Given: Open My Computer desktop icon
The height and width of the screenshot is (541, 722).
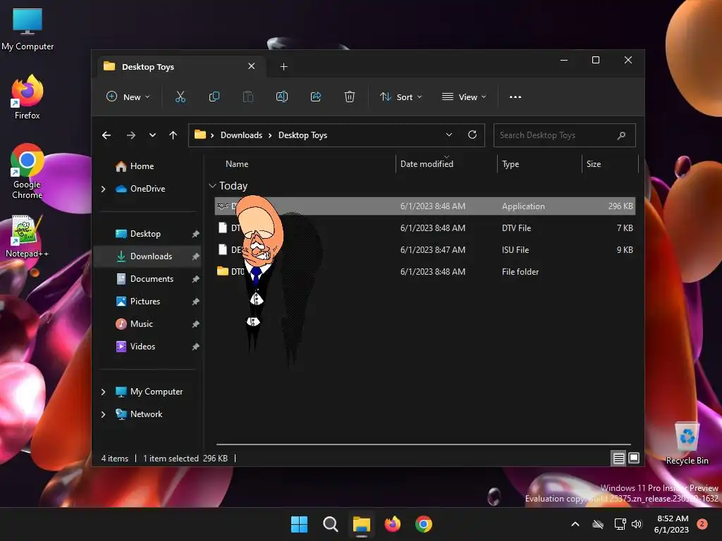Looking at the screenshot, I should [27, 30].
